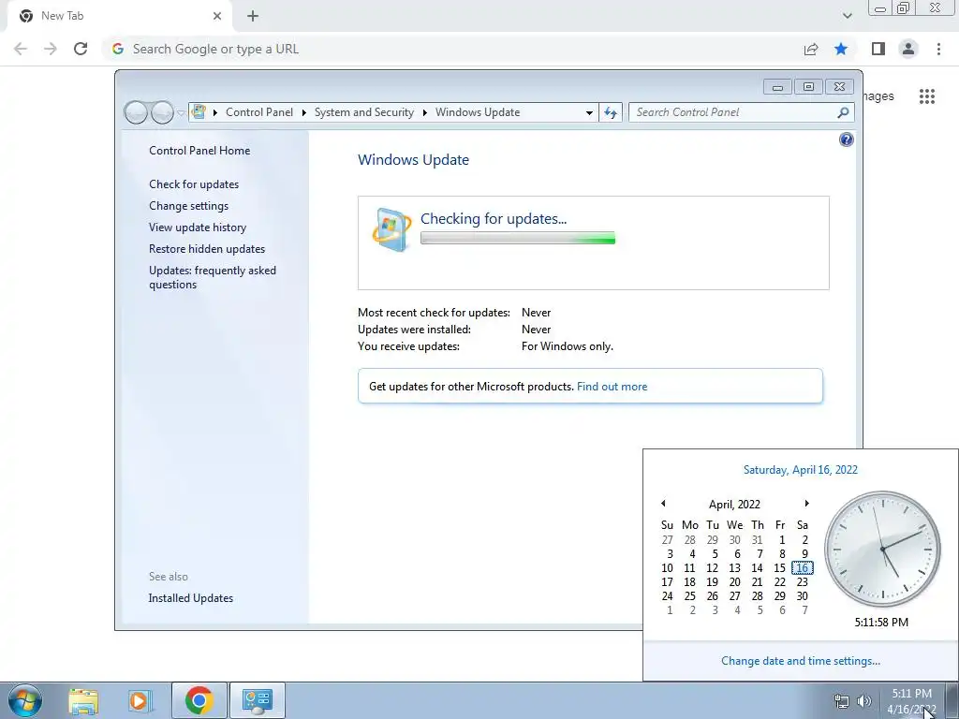This screenshot has height=719, width=959.
Task: Select April 20 in the calendar
Action: coord(734,582)
